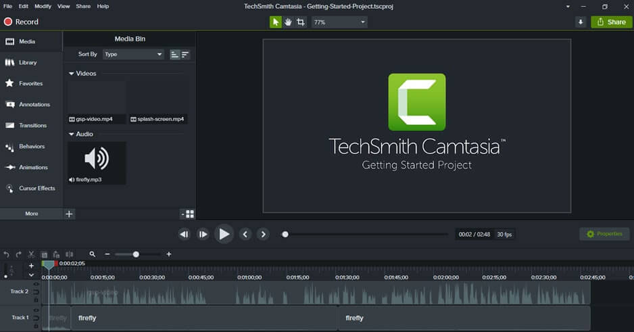Jump to previous media with left chevron
The image size is (634, 332).
[245, 234]
